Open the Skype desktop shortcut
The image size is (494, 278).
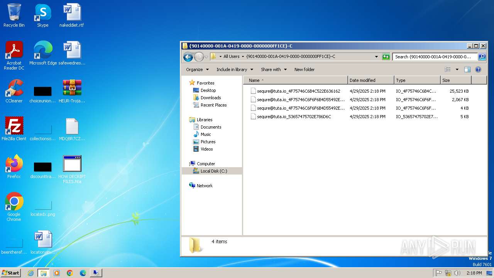tap(42, 15)
